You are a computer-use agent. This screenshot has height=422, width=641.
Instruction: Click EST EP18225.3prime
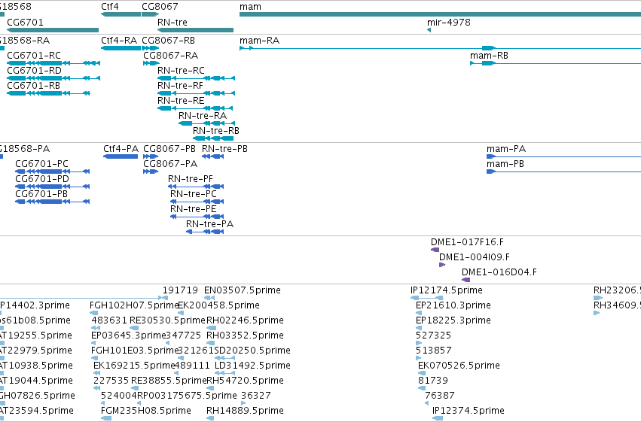(x=453, y=320)
